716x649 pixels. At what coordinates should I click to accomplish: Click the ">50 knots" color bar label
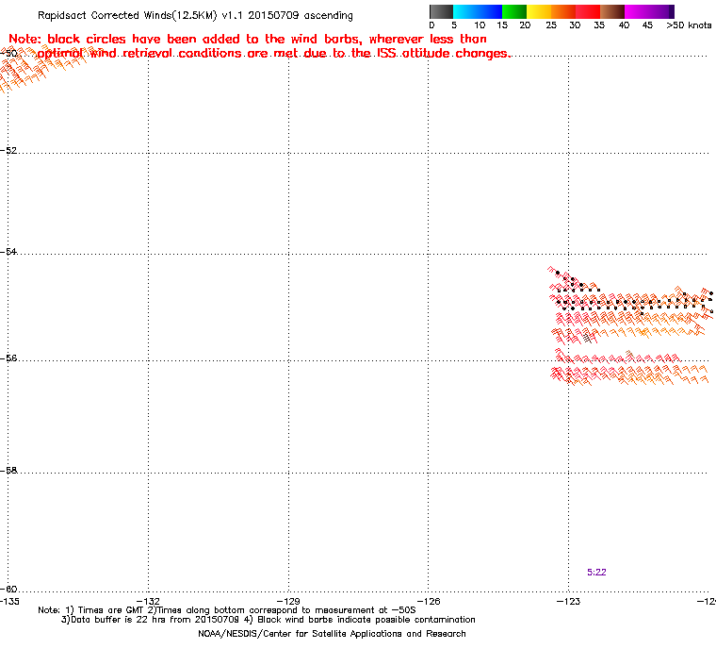click(x=689, y=25)
